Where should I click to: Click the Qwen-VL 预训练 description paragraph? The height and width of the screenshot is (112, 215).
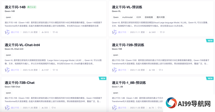pyautogui.click(x=160, y=24)
